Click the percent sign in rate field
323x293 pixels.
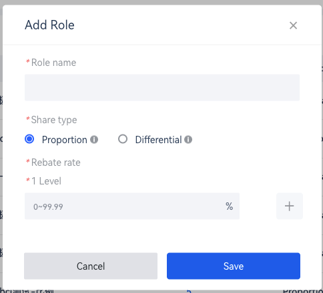click(x=229, y=206)
